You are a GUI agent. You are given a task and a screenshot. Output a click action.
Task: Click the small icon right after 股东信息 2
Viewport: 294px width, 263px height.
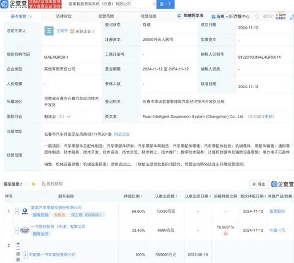[26, 184]
